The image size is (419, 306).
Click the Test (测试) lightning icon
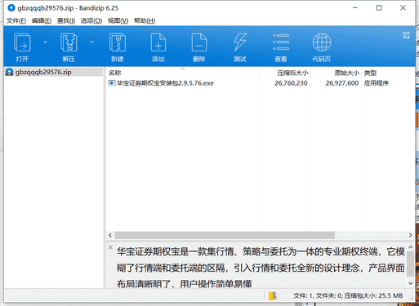240,42
